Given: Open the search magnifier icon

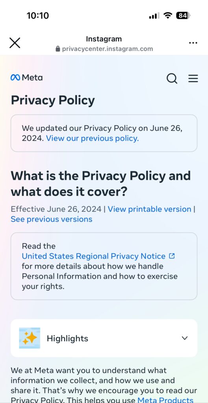Looking at the screenshot, I should [172, 78].
